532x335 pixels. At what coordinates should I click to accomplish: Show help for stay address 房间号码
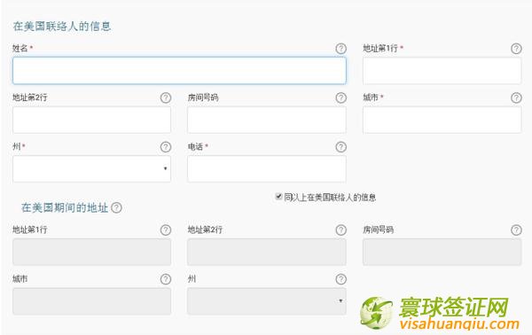click(x=516, y=230)
